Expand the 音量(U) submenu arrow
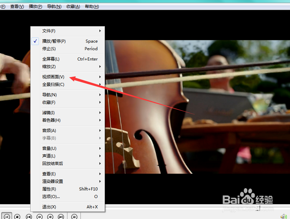The image size is (290, 219). pyautogui.click(x=100, y=149)
